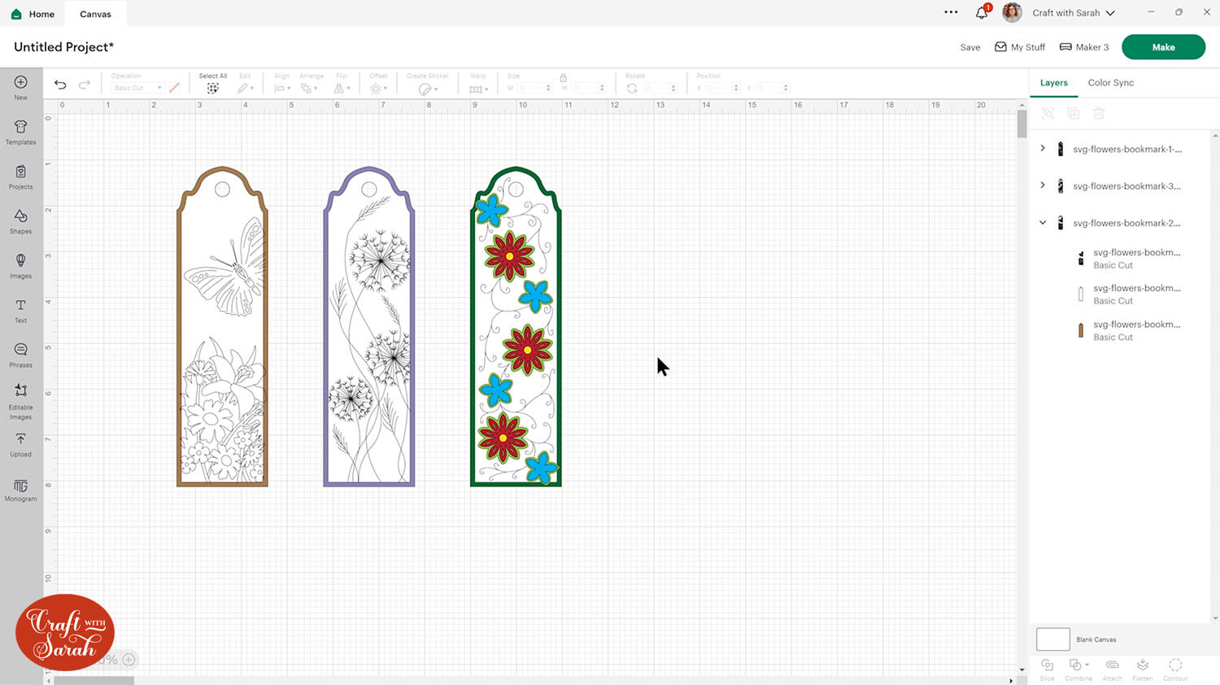Screen dimensions: 1220x685
Task: Click the Offset tool icon
Action: (376, 89)
